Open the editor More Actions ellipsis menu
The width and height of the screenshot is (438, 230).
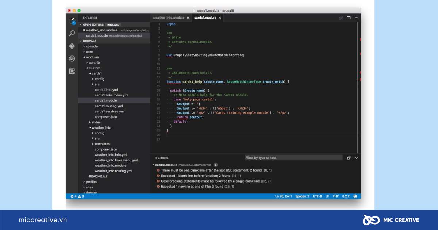pos(357,18)
